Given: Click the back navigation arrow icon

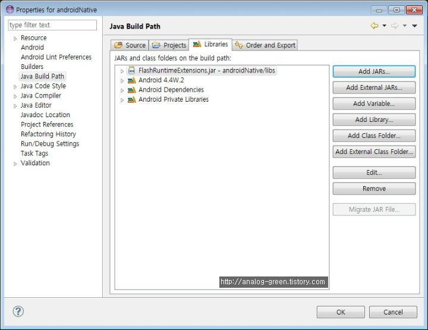Looking at the screenshot, I should point(374,26).
